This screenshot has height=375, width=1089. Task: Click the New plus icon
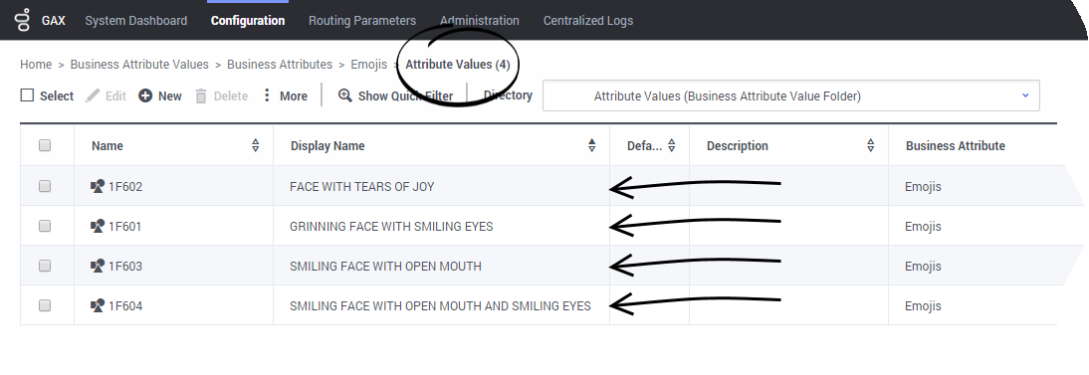click(145, 95)
